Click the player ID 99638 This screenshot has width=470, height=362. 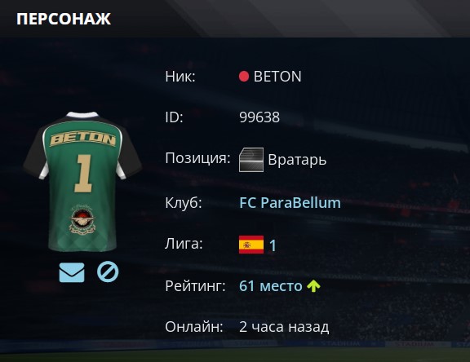(x=259, y=117)
